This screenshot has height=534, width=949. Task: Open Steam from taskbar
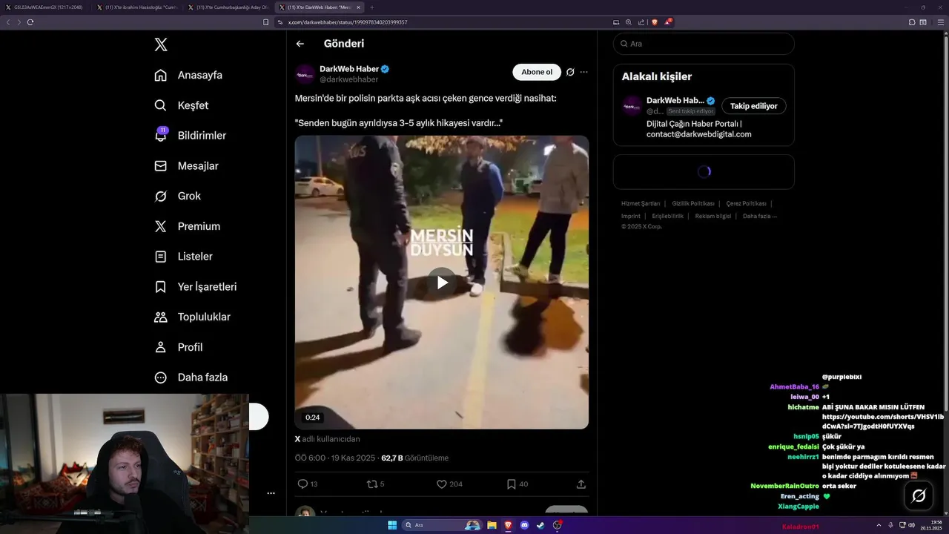coord(540,525)
